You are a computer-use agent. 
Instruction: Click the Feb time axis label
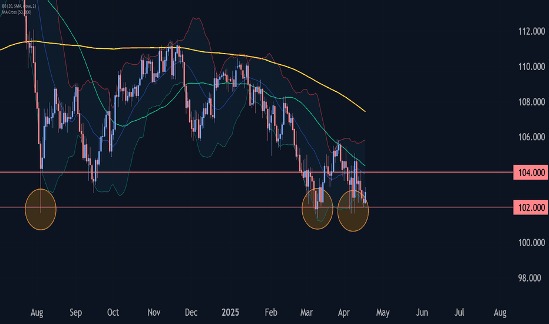pyautogui.click(x=270, y=312)
